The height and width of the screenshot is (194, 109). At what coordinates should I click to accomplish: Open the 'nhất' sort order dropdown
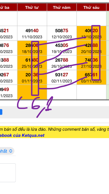tap(7, 151)
